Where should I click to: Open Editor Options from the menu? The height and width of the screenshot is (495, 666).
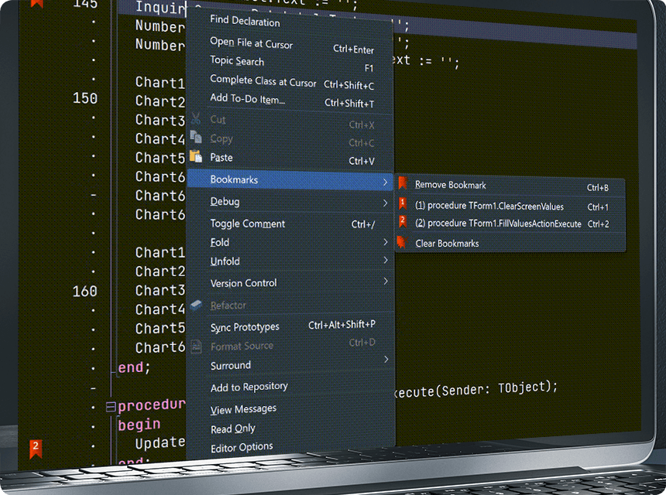pos(242,447)
